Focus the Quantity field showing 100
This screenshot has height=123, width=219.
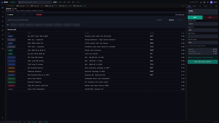[203, 30]
